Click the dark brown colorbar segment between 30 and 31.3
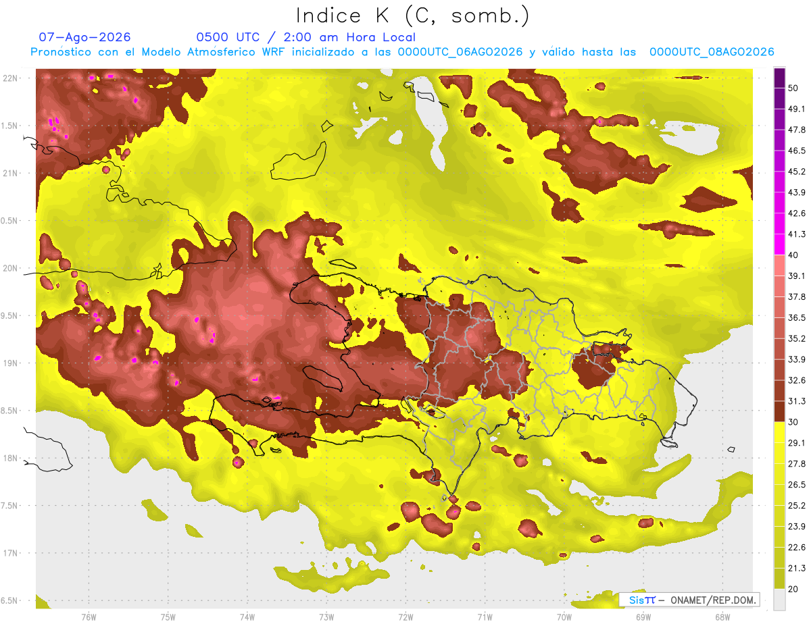The width and height of the screenshot is (811, 626). 779,411
